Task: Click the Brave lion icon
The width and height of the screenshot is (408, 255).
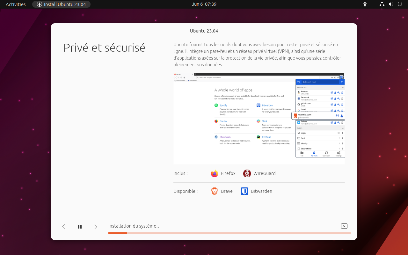Action: (215, 191)
